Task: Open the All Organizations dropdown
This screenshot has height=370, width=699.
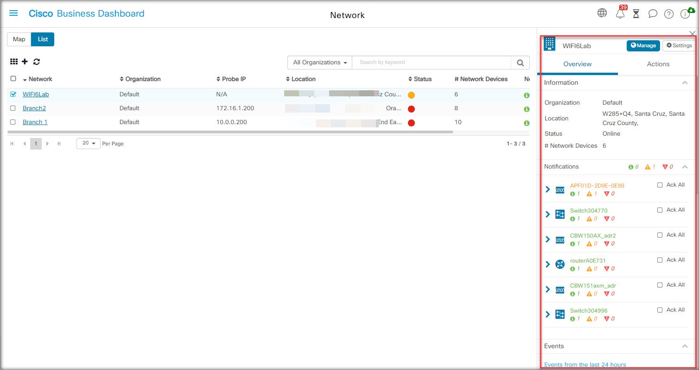Action: pyautogui.click(x=320, y=63)
